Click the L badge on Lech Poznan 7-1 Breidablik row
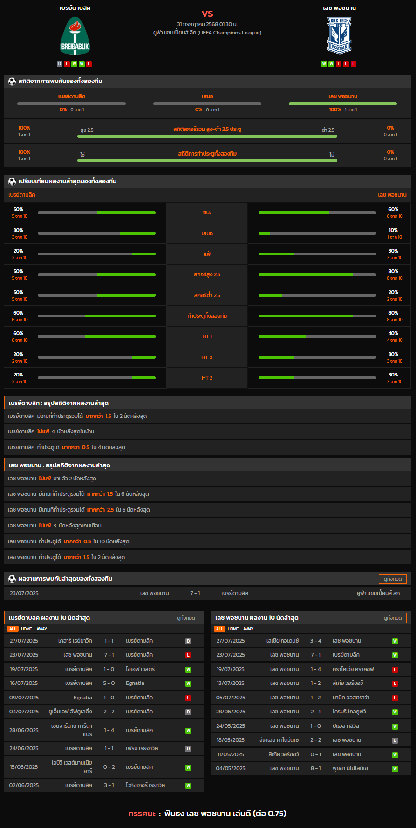This screenshot has width=416, height=828. [188, 655]
